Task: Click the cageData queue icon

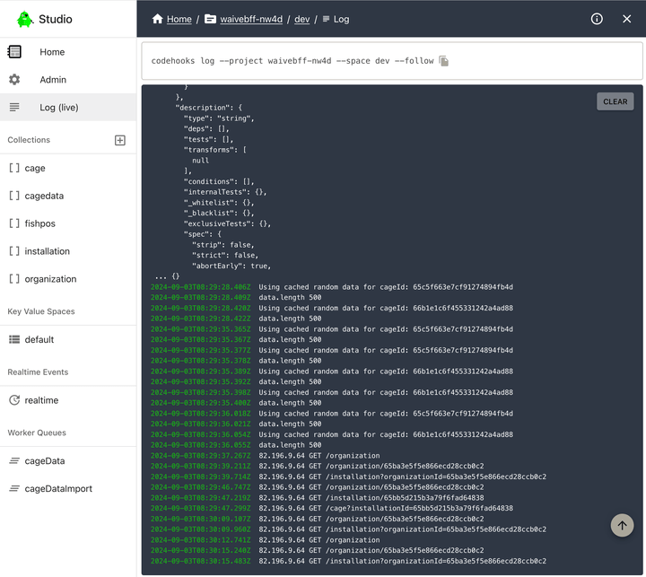Action: 14,460
